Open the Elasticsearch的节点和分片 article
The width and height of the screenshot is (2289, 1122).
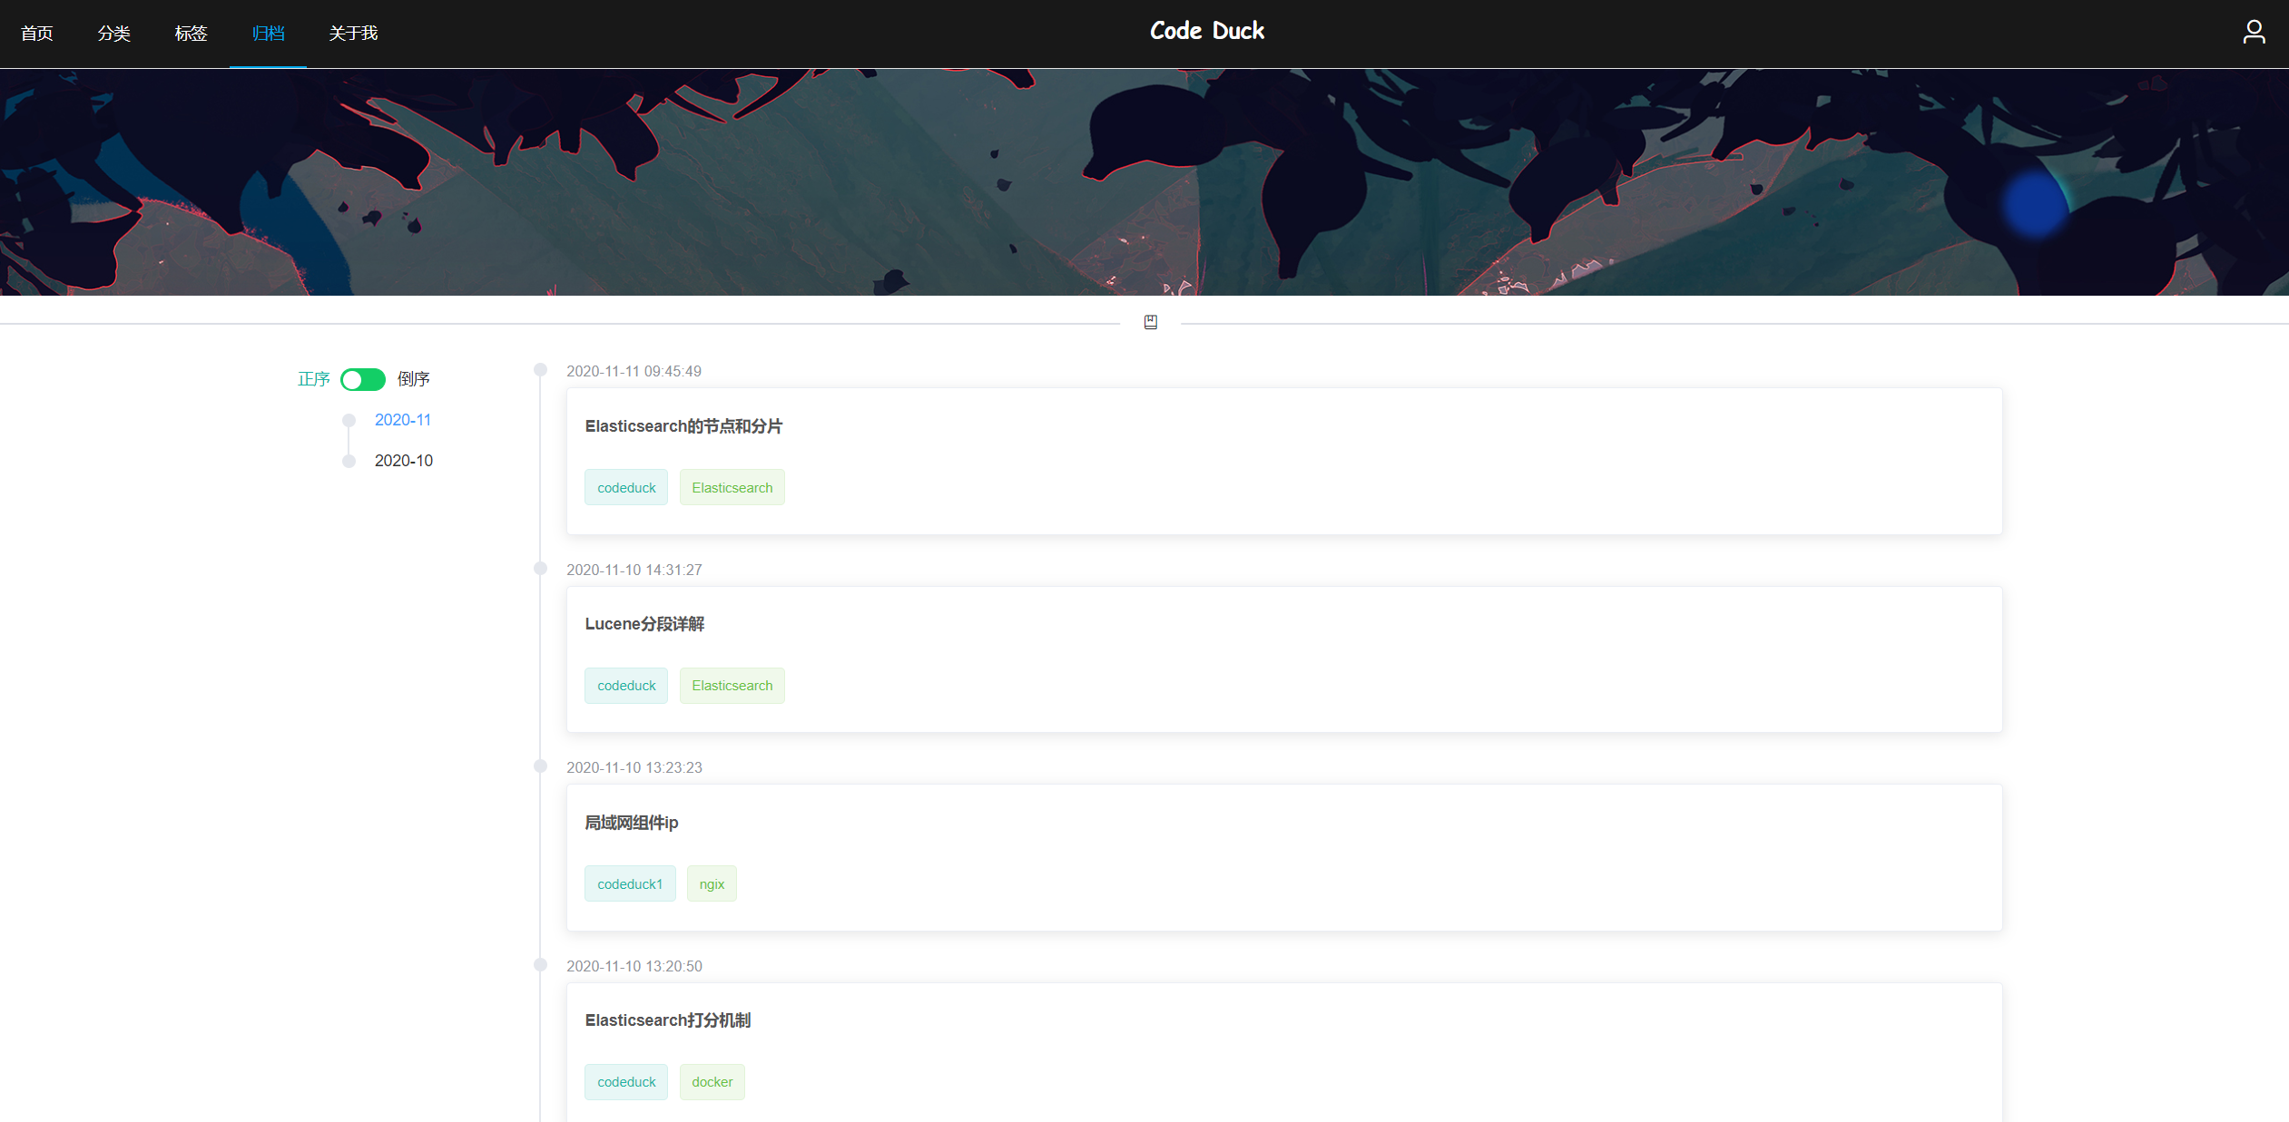coord(683,426)
